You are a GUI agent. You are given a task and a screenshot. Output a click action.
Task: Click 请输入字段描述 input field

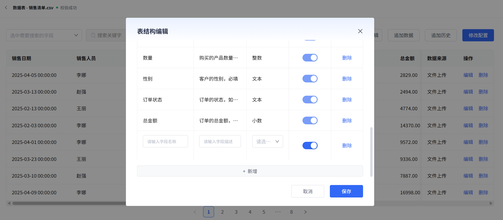tap(220, 141)
